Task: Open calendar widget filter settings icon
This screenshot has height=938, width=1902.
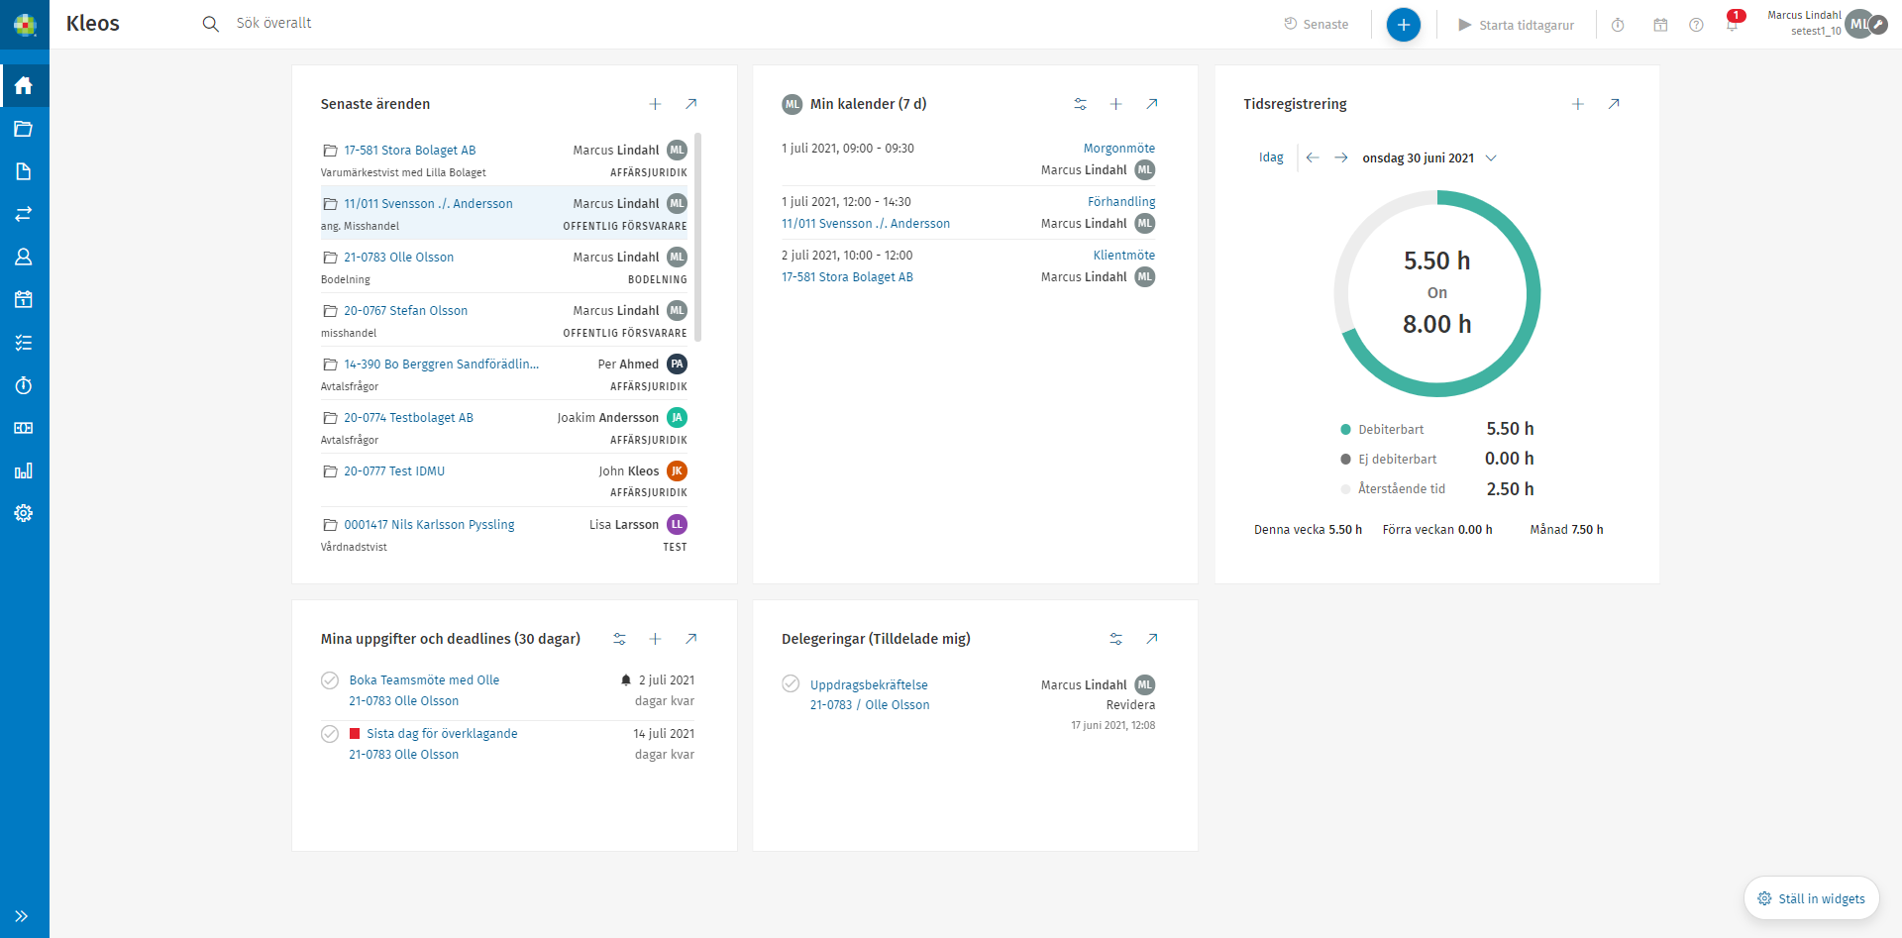Action: coord(1080,104)
